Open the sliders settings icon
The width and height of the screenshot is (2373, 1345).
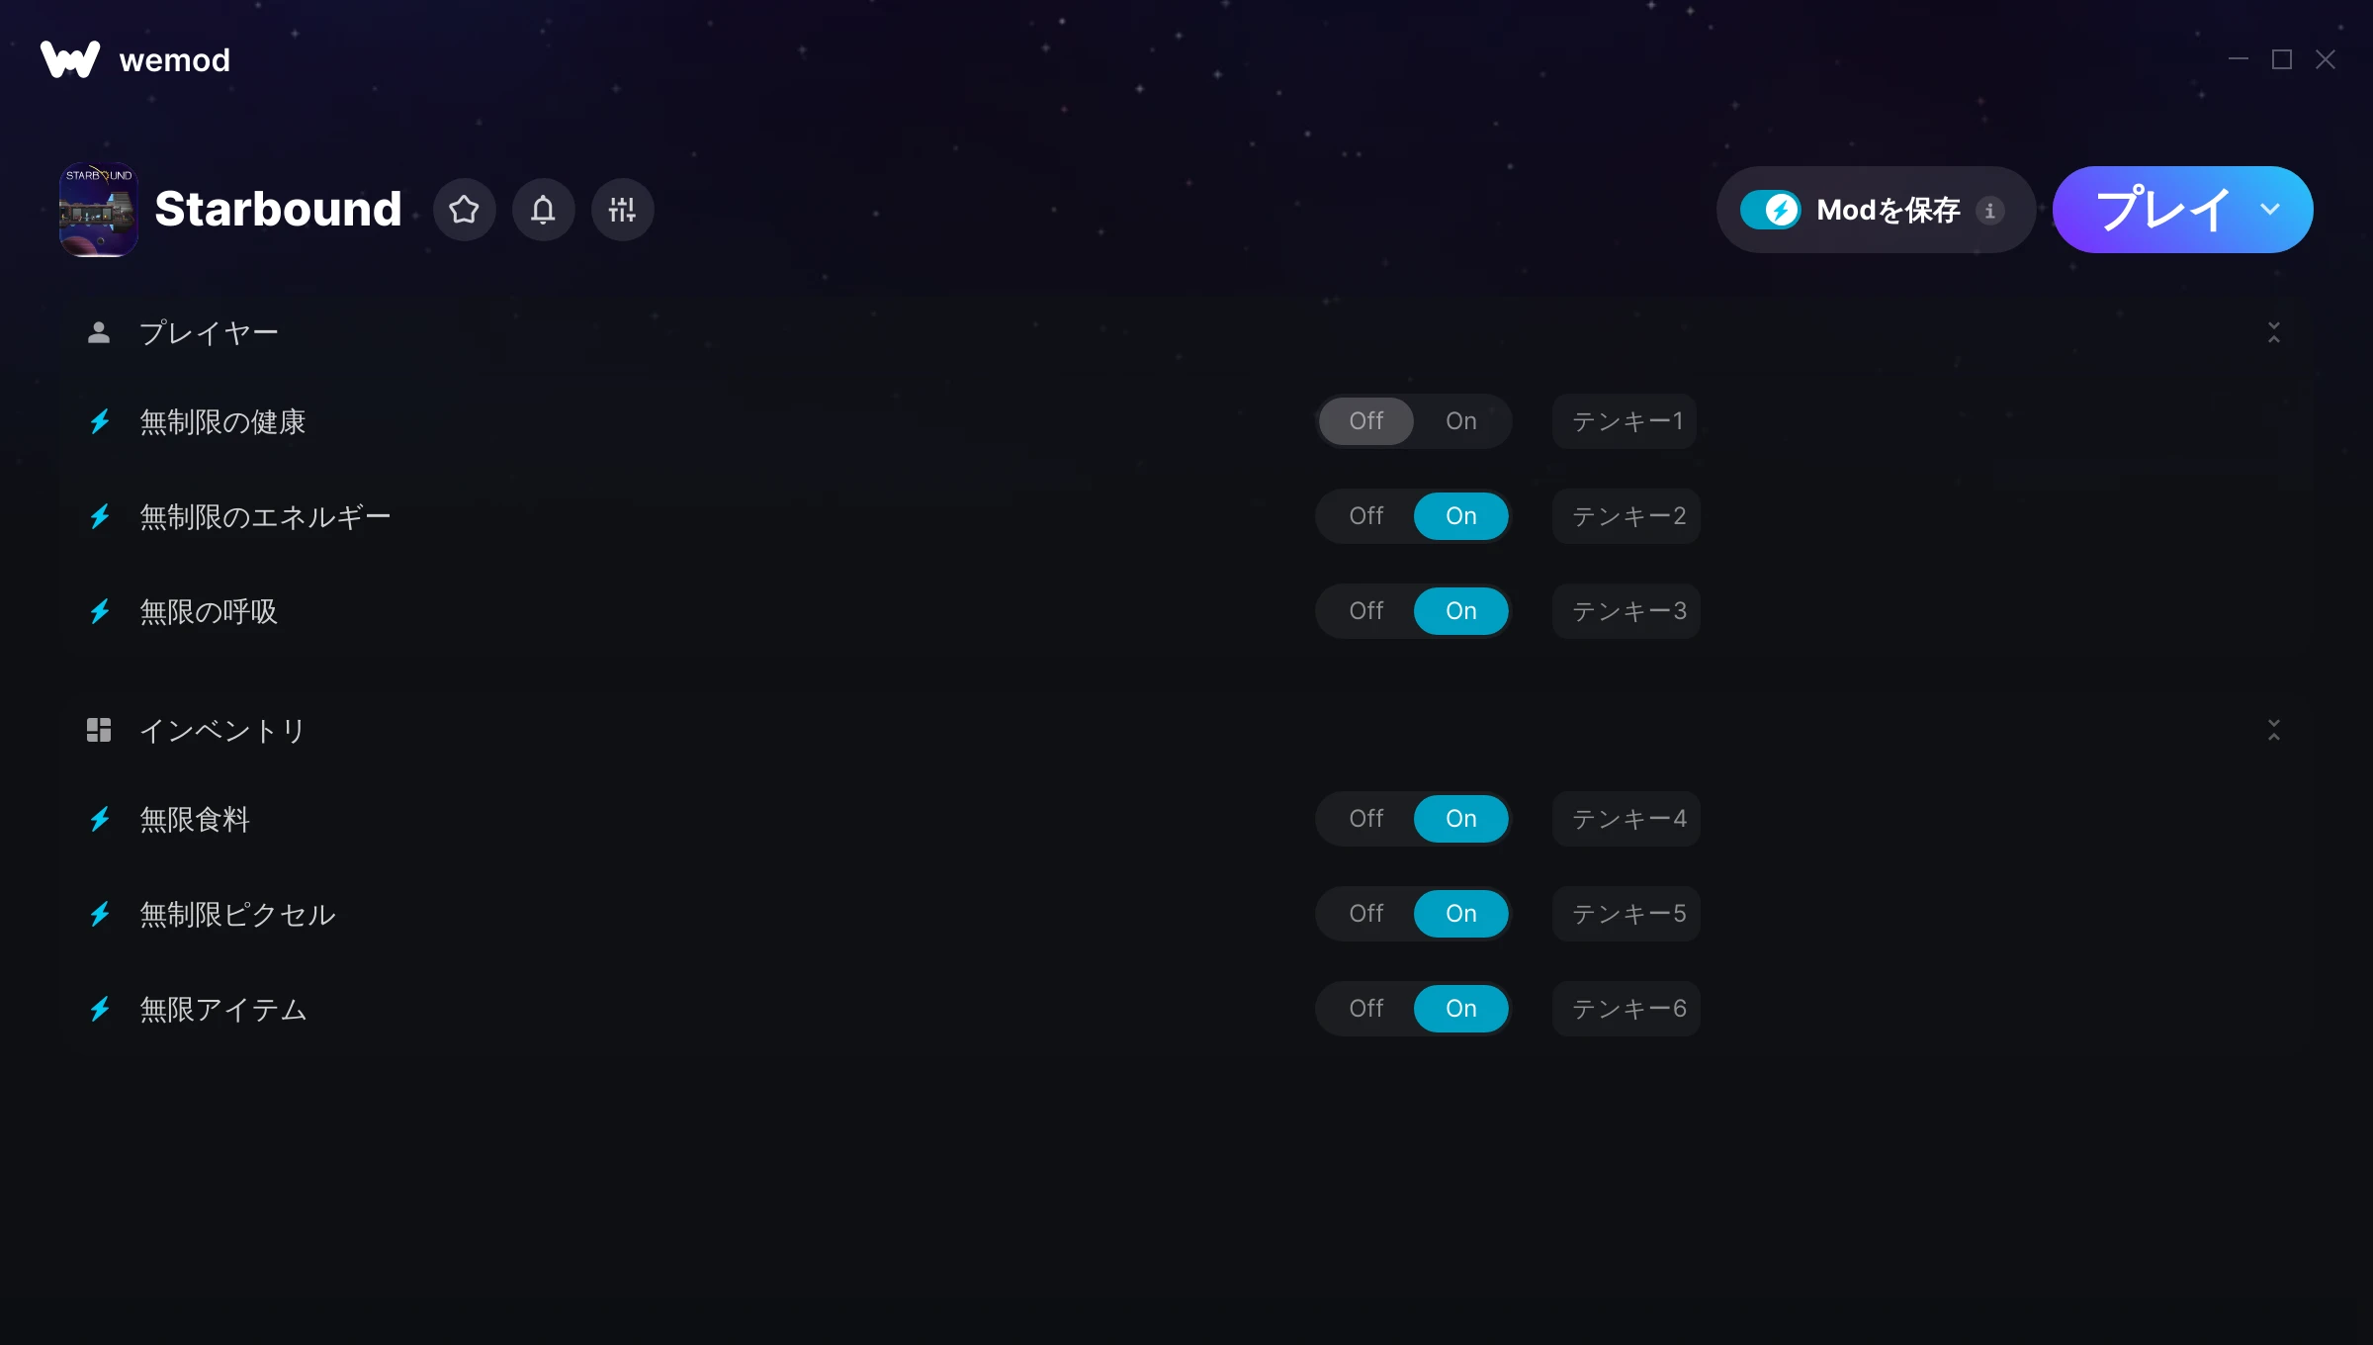(622, 210)
